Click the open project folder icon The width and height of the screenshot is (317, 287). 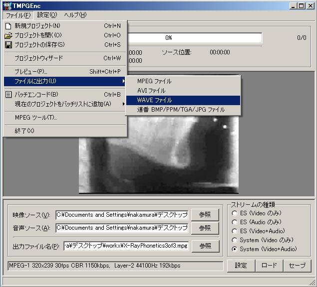click(8, 36)
